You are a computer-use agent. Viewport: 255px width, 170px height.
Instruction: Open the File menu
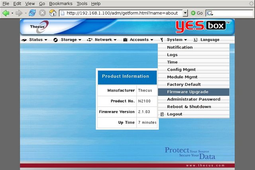(x=6, y=4)
